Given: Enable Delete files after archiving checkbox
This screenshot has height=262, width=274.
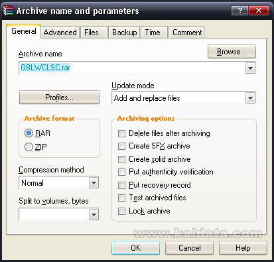Looking at the screenshot, I should click(121, 133).
